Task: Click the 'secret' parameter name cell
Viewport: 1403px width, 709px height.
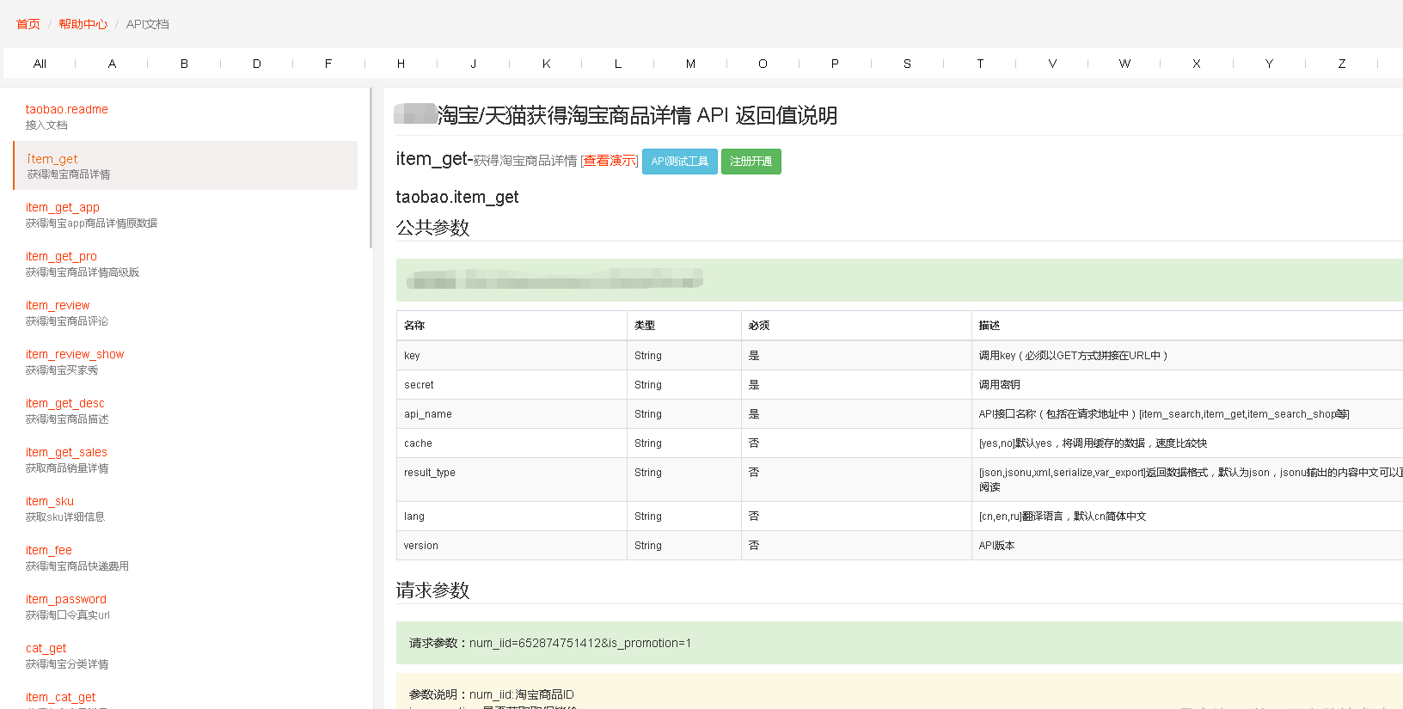Action: pyautogui.click(x=512, y=385)
